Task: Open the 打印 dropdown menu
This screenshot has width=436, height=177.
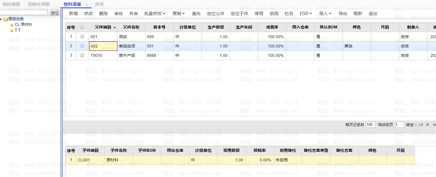Action: pos(306,13)
